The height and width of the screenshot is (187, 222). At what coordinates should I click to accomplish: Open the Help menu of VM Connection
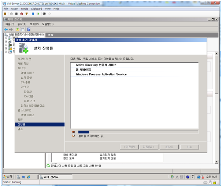56,9
